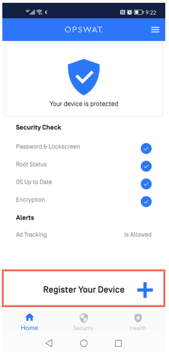Tap the Health shield icon

[x=138, y=318]
